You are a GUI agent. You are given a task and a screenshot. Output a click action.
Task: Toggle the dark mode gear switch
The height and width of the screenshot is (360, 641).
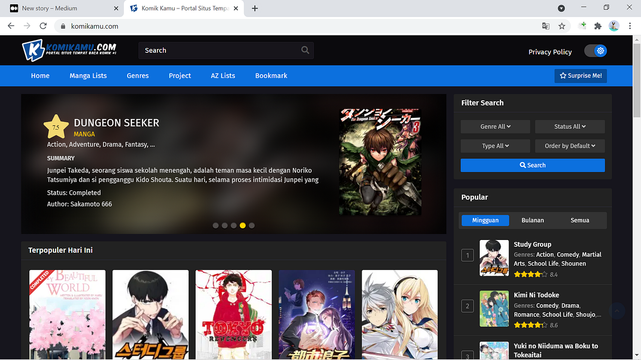[596, 51]
